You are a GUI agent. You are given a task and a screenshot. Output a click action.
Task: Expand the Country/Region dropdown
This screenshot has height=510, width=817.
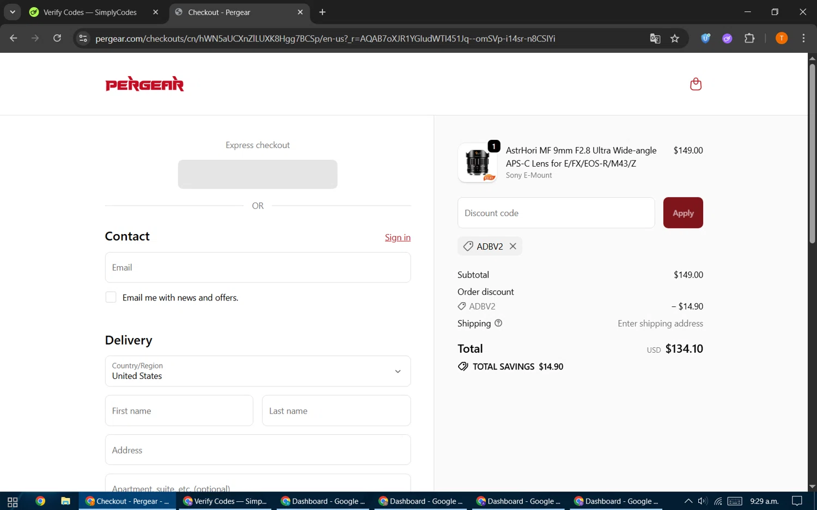point(258,371)
